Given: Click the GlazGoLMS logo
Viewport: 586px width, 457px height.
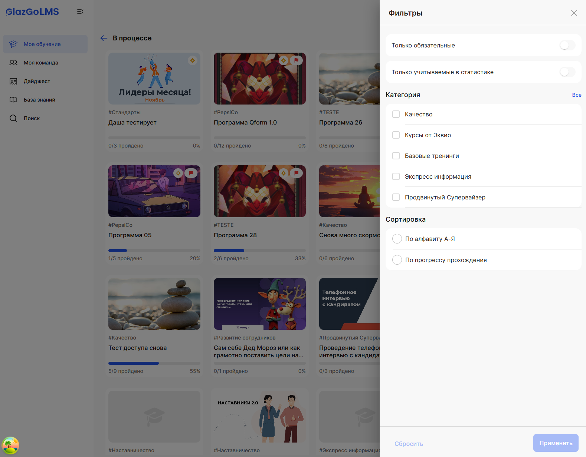Looking at the screenshot, I should point(32,12).
